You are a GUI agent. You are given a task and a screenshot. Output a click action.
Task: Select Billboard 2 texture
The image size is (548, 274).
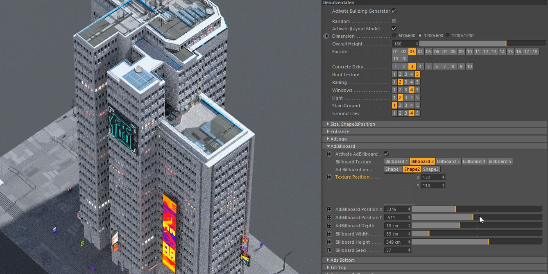pyautogui.click(x=423, y=162)
